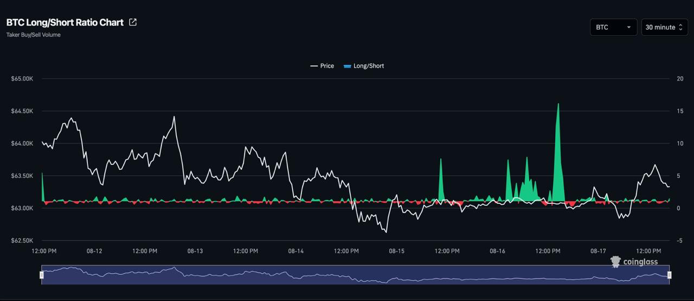Click the ratio axis value 20
Image resolution: width=694 pixels, height=301 pixels.
[680, 79]
